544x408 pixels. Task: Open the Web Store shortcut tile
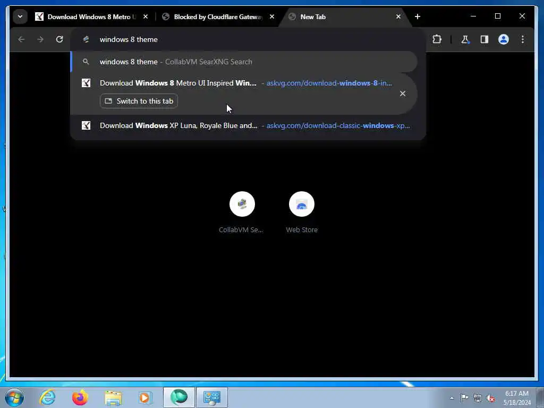302,212
